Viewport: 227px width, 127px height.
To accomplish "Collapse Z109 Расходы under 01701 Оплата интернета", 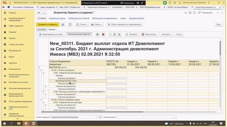I will pos(43,92).
